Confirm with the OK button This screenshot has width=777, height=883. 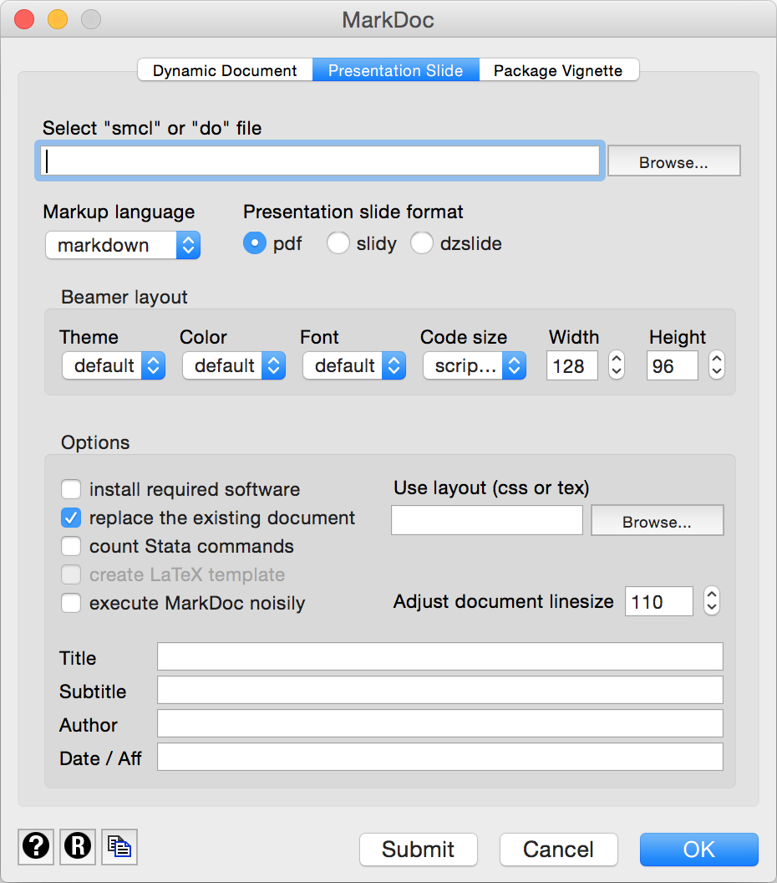tap(699, 850)
